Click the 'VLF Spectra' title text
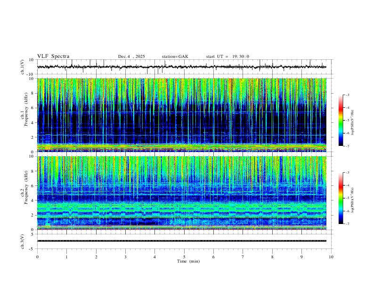 [53, 56]
